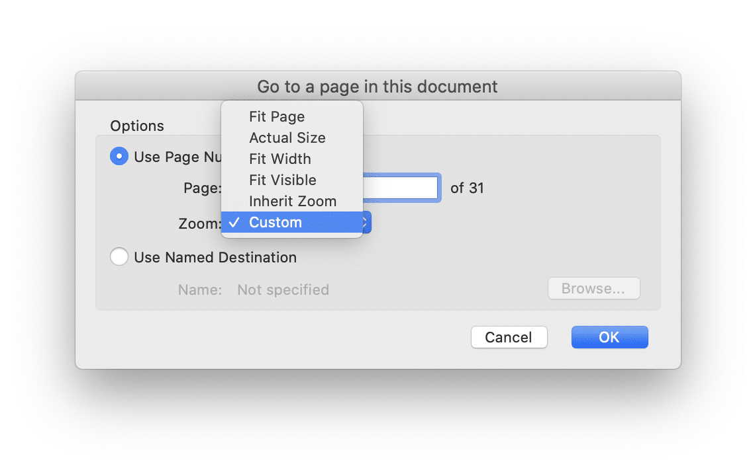
Task: Select "Inherit Zoom" option
Action: click(x=293, y=201)
